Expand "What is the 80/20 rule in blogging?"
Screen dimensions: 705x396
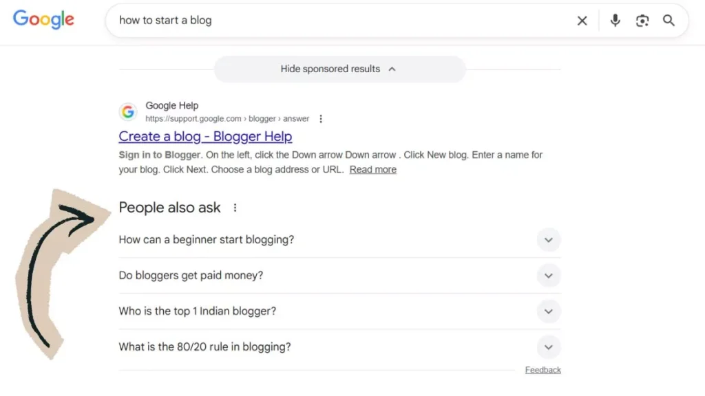(x=549, y=347)
